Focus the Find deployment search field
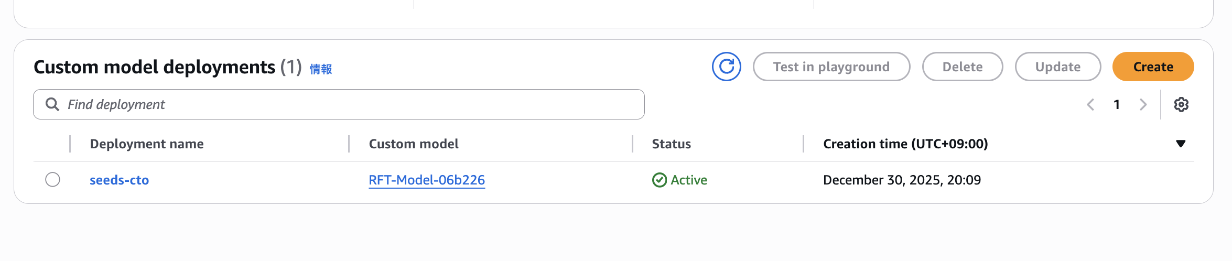1232x261 pixels. point(346,104)
